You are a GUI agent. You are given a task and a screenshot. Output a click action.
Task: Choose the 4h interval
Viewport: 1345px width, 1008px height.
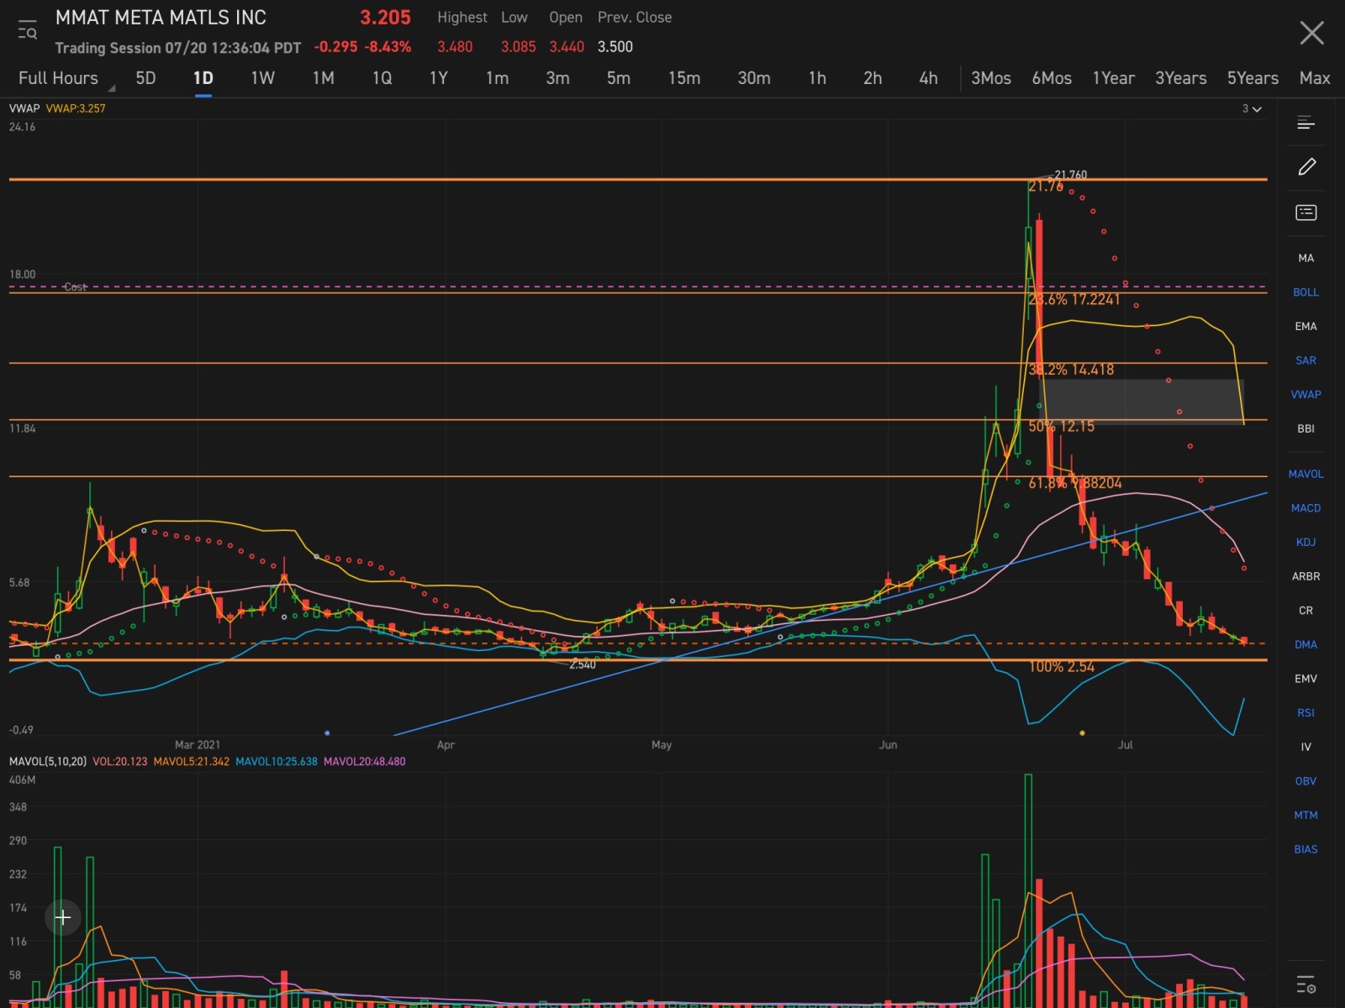point(928,78)
